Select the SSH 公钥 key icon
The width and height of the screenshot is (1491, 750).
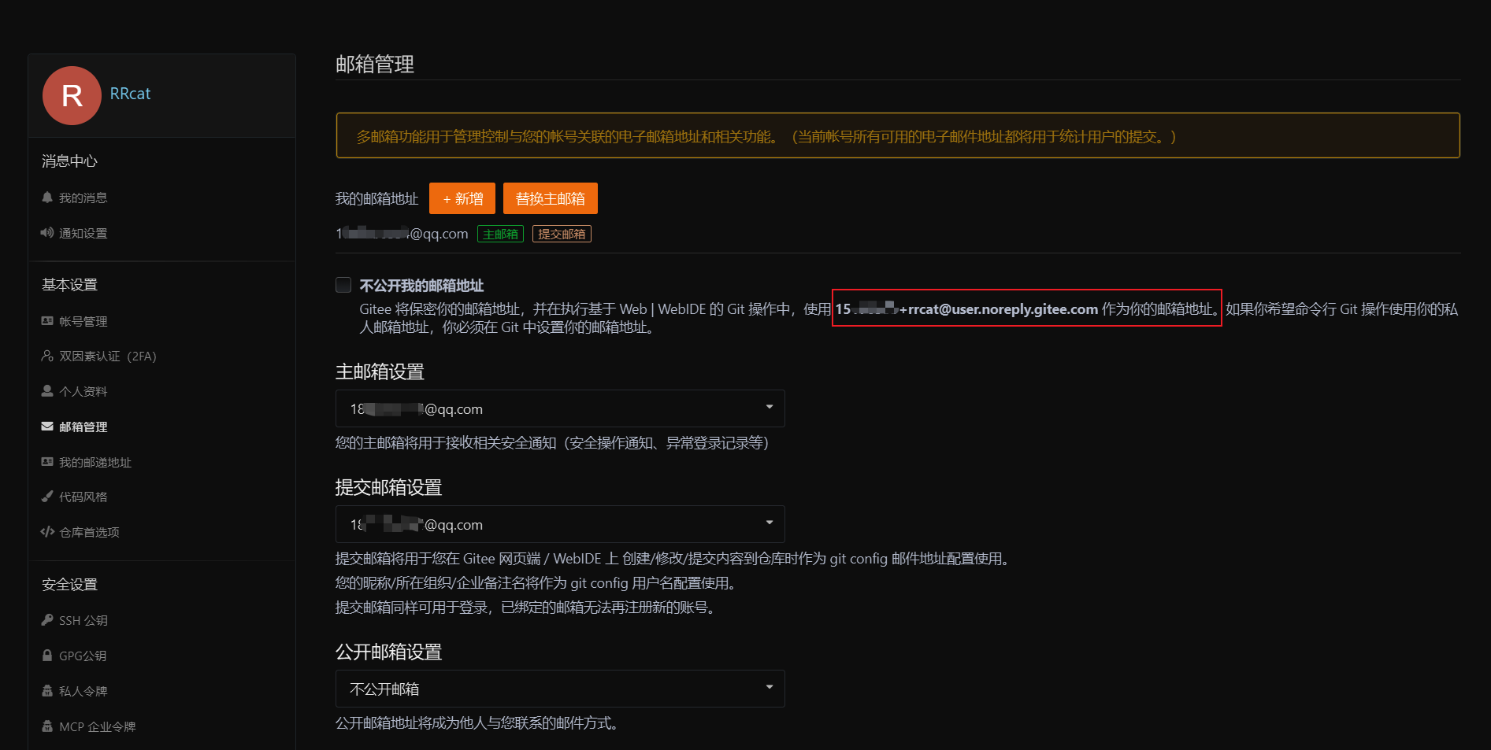click(x=47, y=619)
